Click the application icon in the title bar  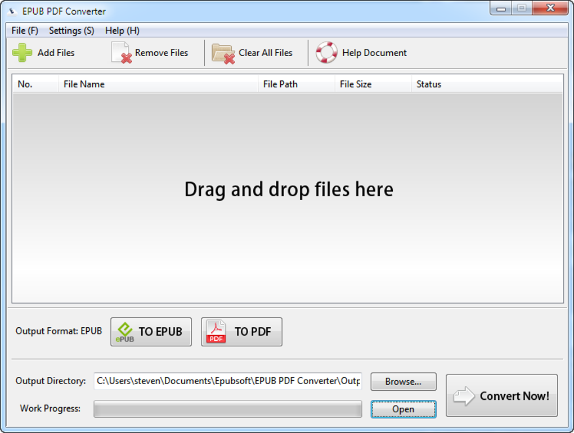(12, 11)
